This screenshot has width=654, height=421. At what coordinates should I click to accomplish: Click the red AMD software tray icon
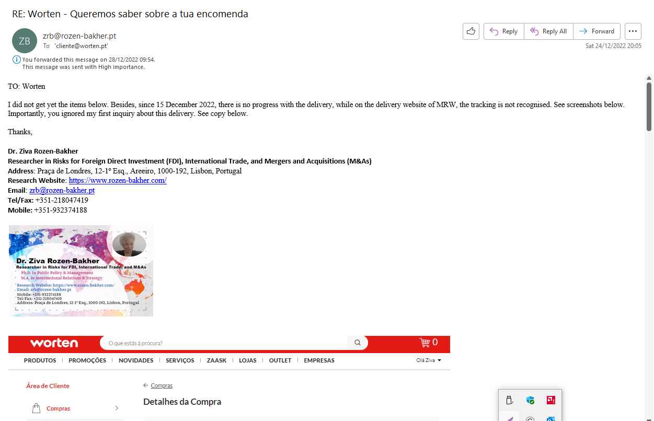[x=550, y=401]
